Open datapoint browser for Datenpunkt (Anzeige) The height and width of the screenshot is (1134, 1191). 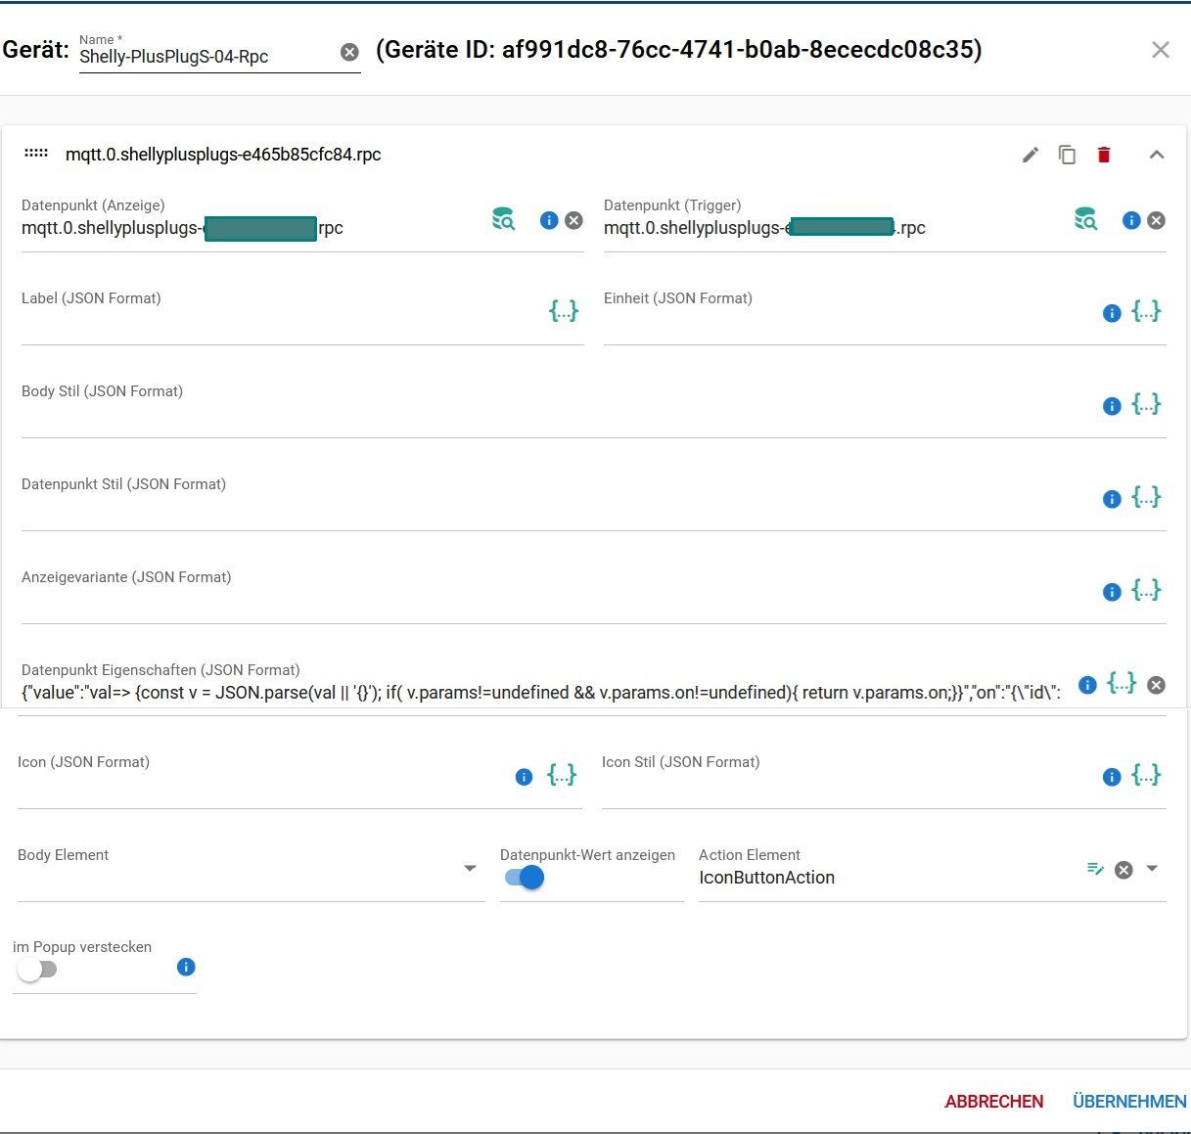pos(503,219)
